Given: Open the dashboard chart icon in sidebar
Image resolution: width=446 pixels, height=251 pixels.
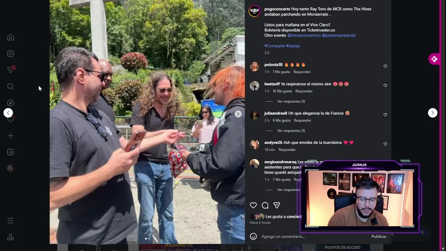Looking at the screenshot, I should point(10,152).
